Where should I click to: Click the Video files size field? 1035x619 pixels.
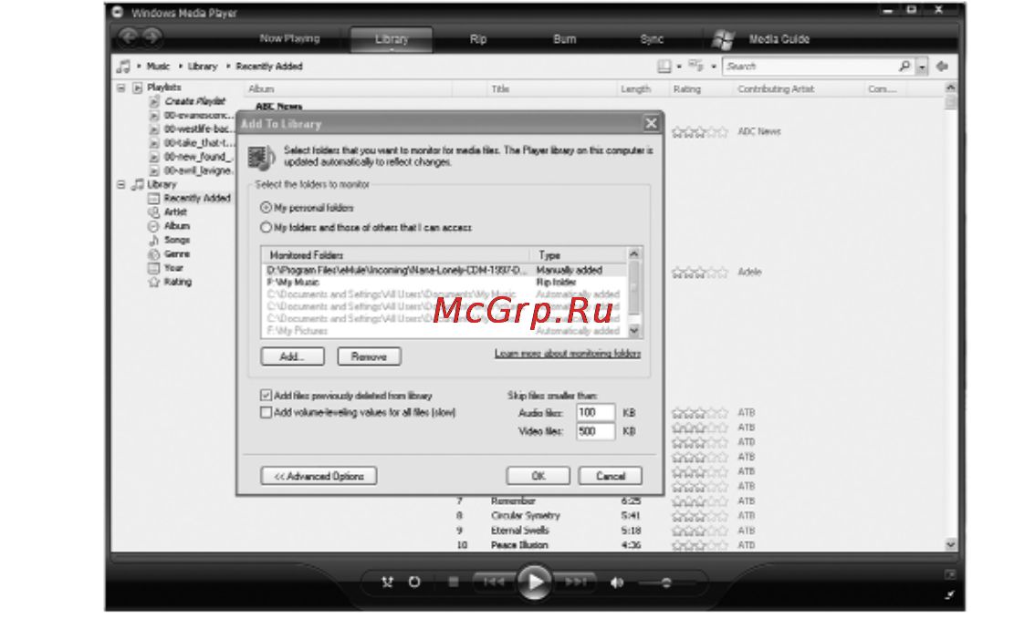tap(595, 431)
